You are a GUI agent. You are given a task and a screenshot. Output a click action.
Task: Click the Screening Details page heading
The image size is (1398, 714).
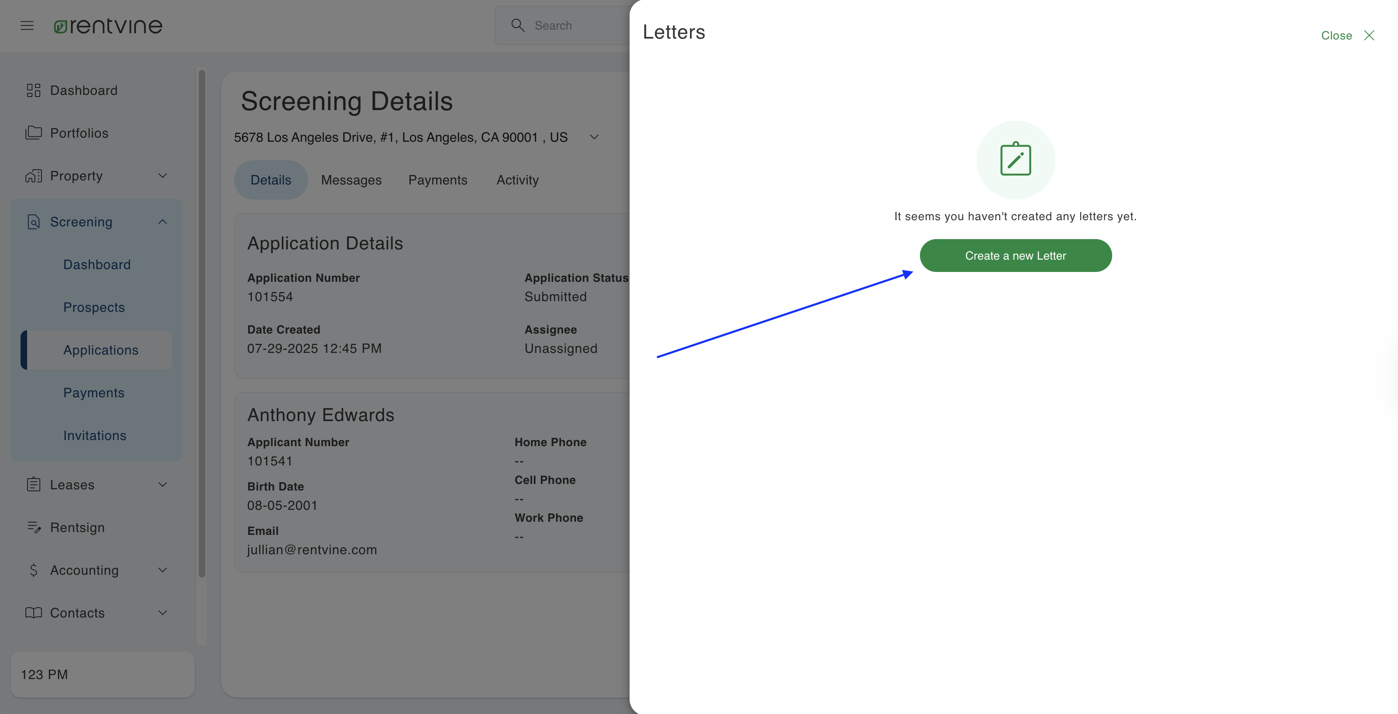pyautogui.click(x=346, y=101)
